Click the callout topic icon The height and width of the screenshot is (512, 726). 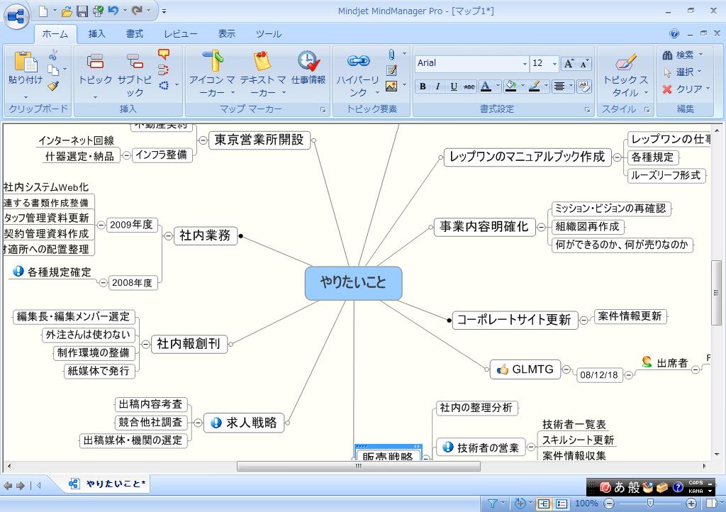click(164, 55)
